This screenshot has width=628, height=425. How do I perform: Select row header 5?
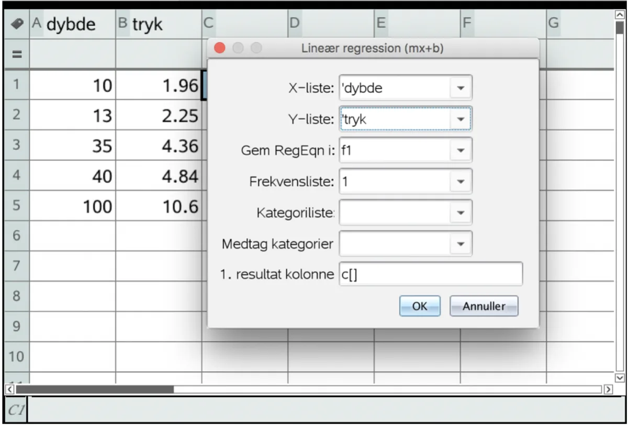click(16, 206)
